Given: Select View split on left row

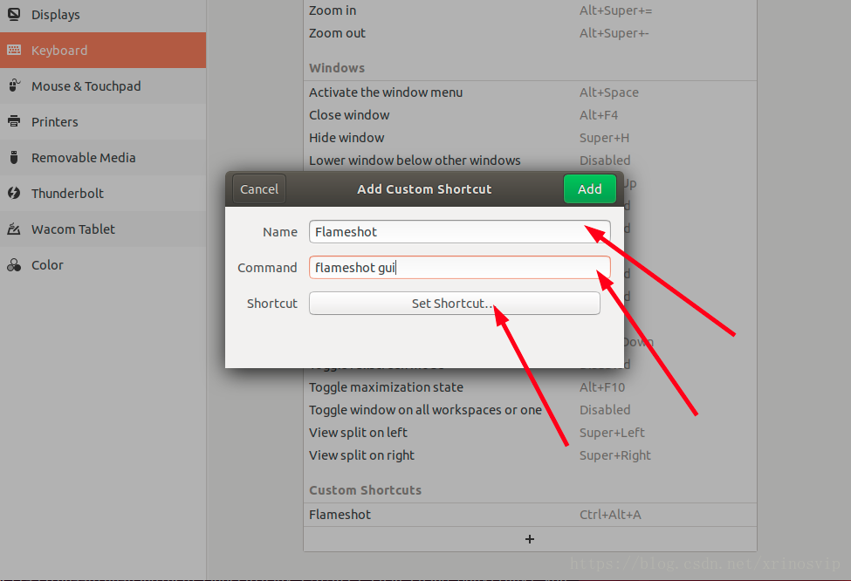Looking at the screenshot, I should 530,433.
